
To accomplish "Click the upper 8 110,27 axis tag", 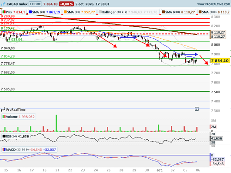I will [218, 32].
